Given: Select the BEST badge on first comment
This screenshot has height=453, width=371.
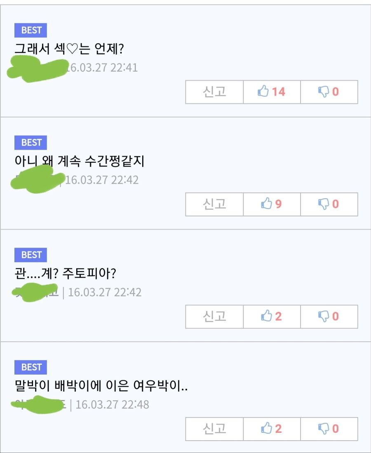Looking at the screenshot, I should [31, 30].
